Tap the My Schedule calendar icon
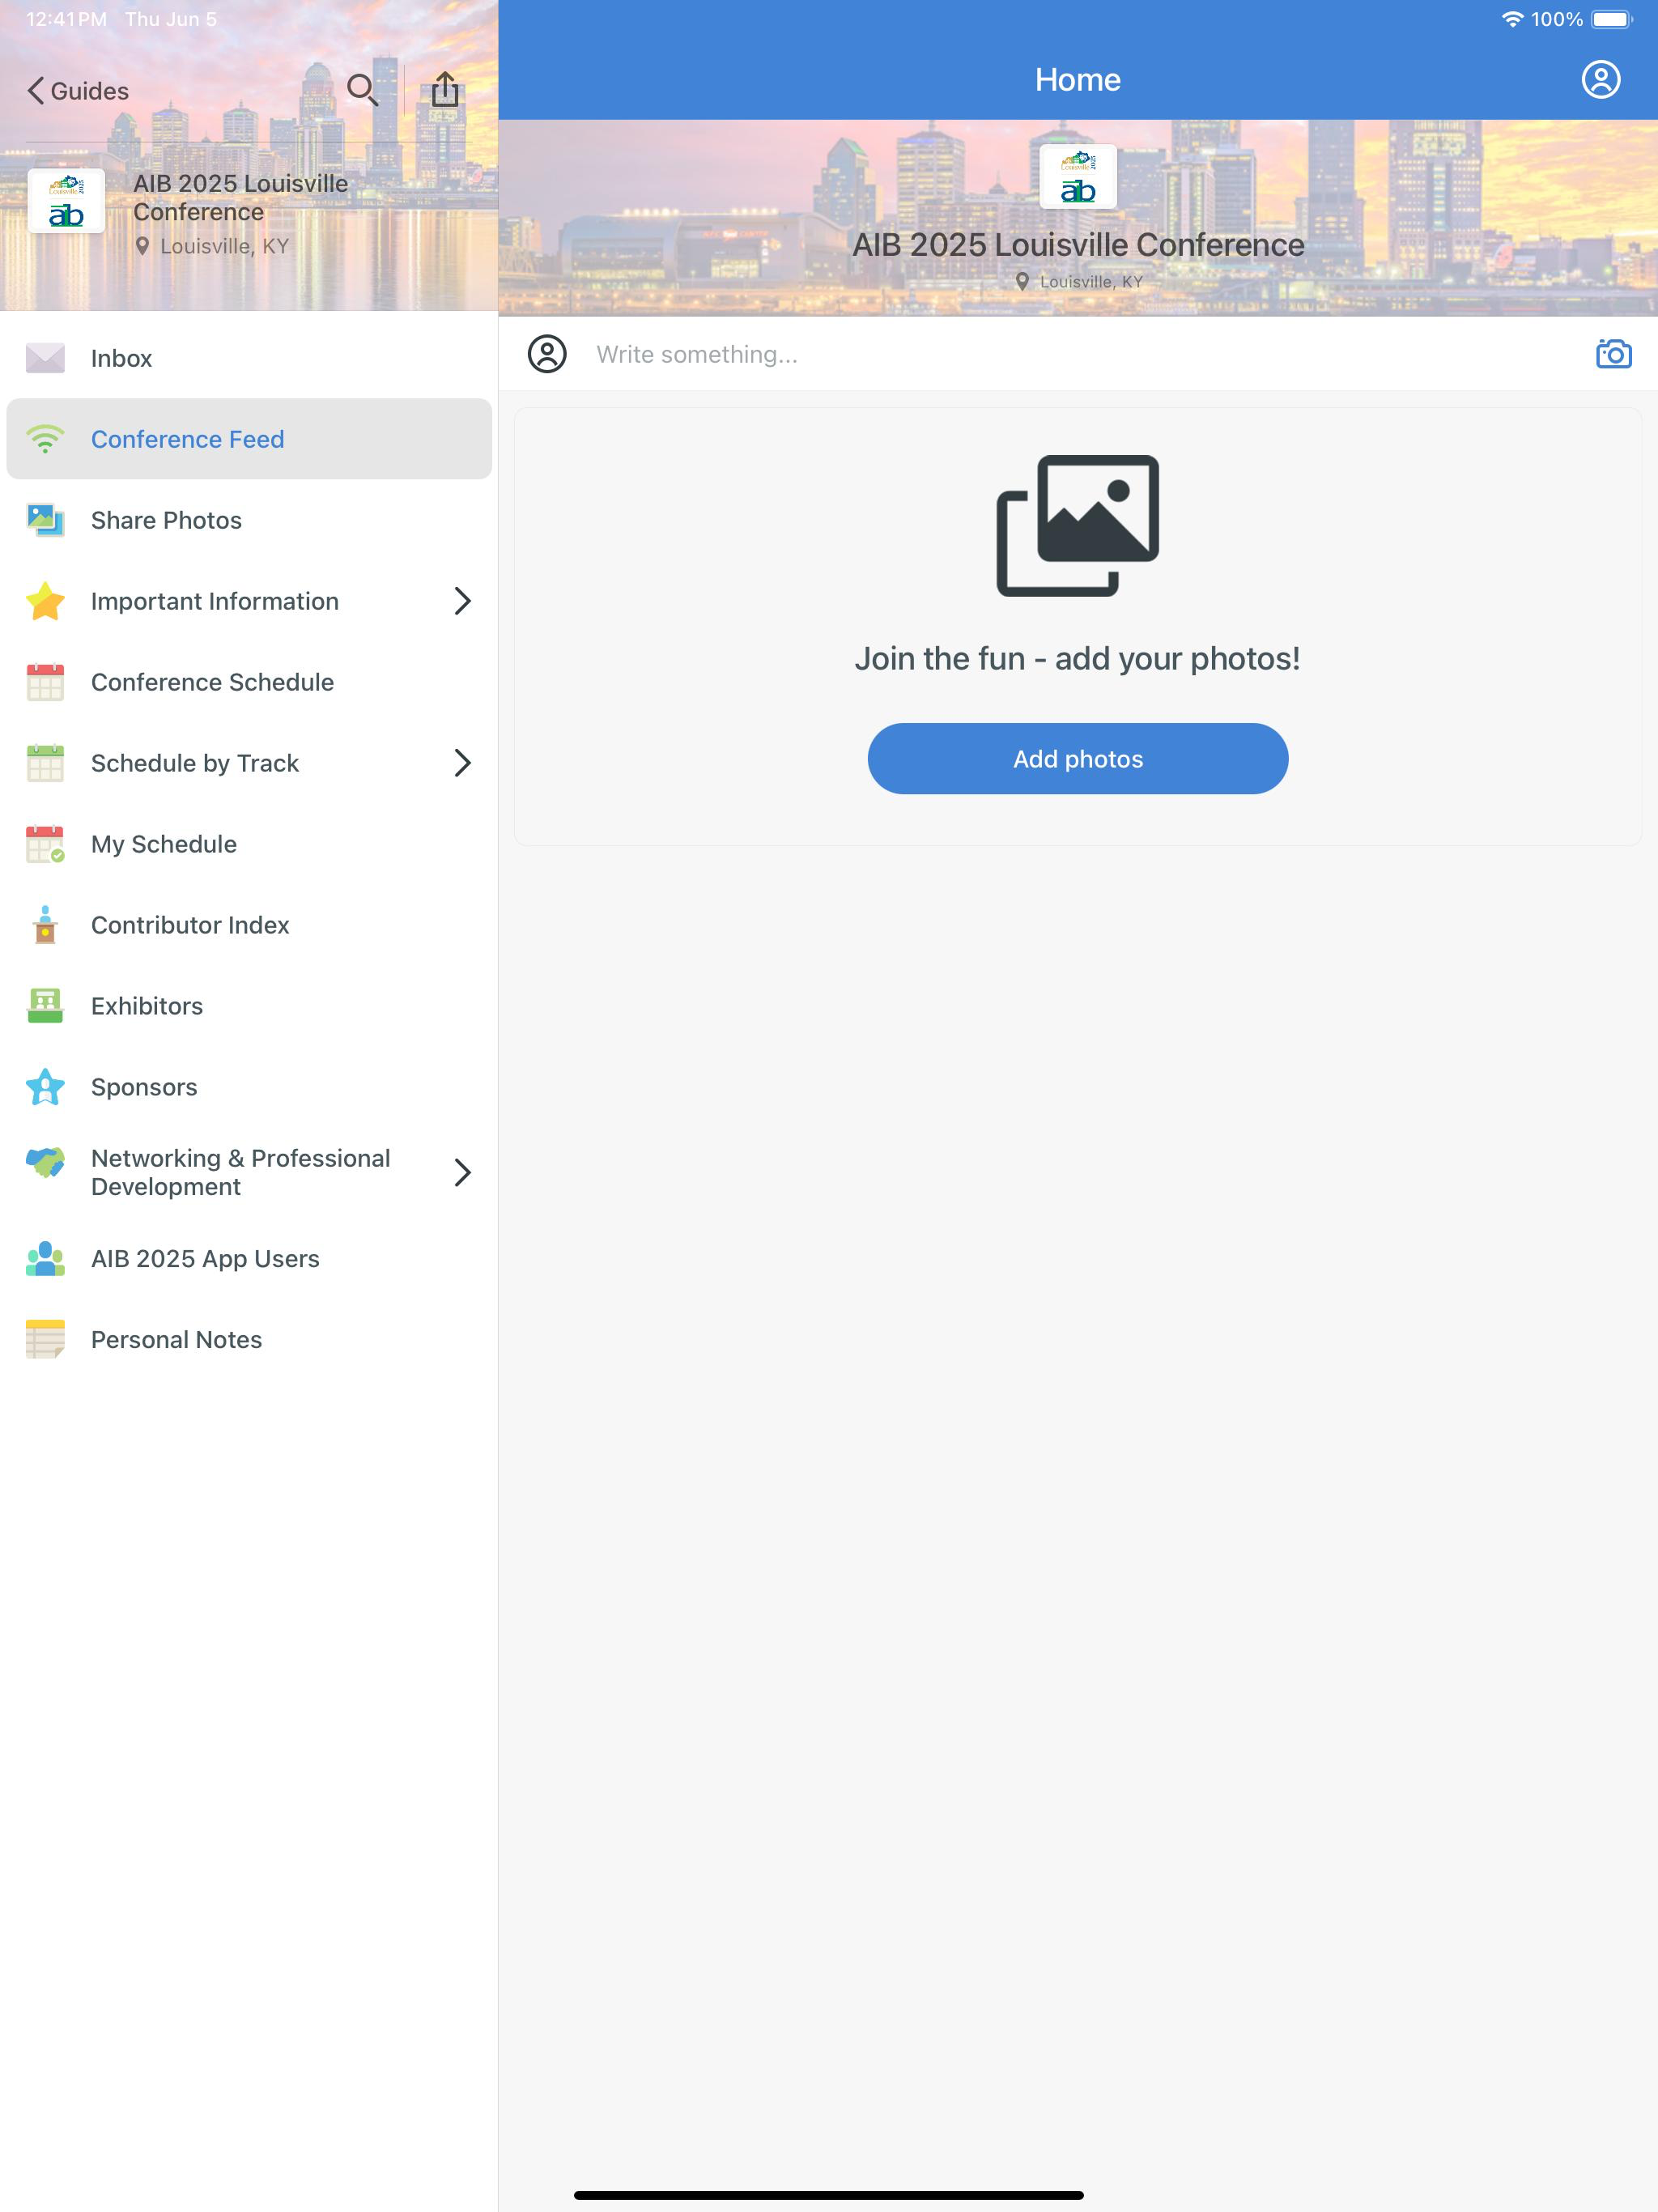This screenshot has height=2212, width=1658. (45, 844)
